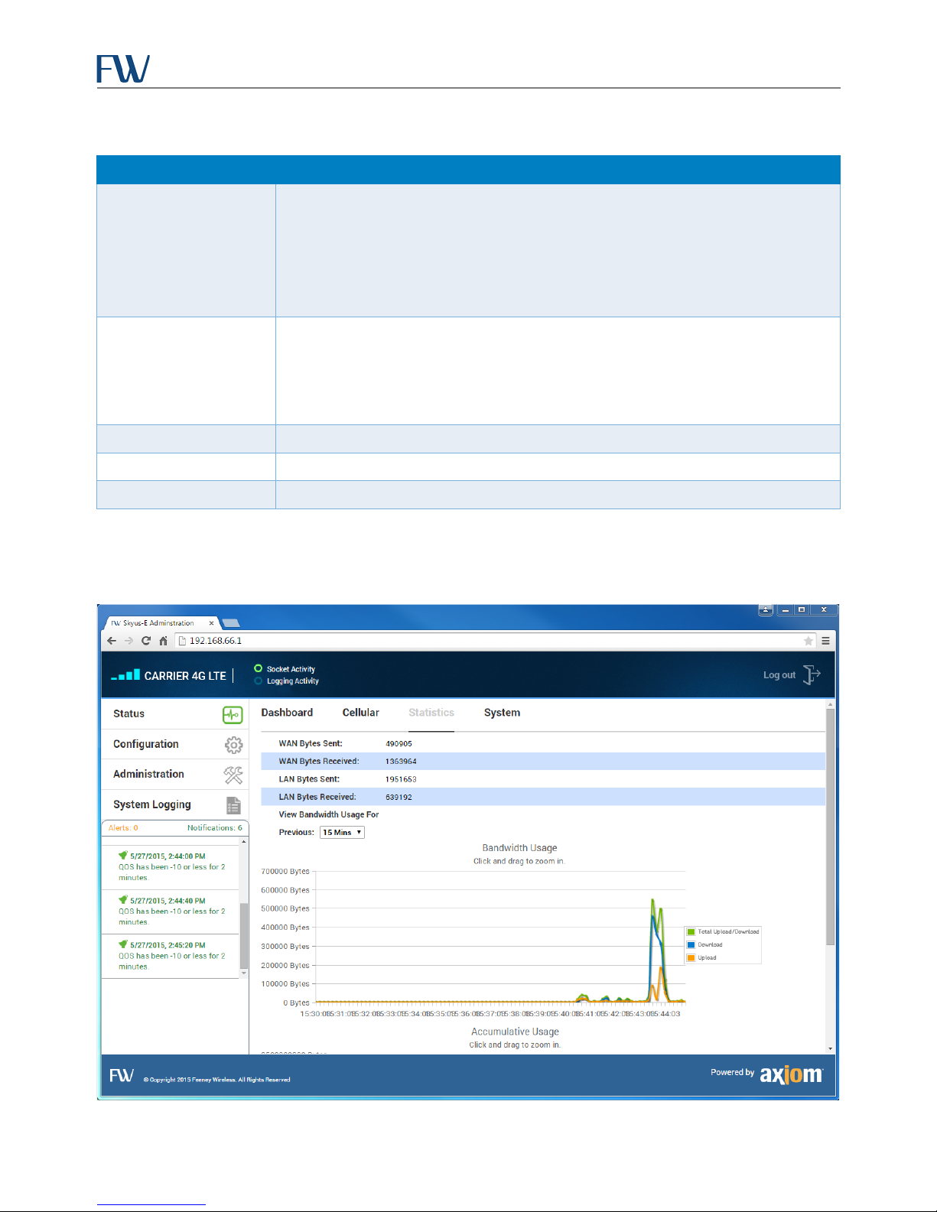
Task: Toggle the Upload legend swatch
Action: (691, 958)
